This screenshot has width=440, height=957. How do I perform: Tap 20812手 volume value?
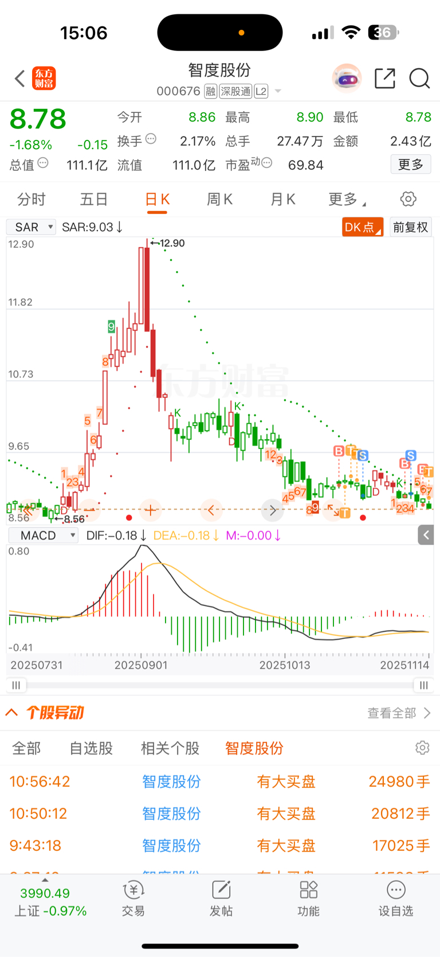click(400, 814)
